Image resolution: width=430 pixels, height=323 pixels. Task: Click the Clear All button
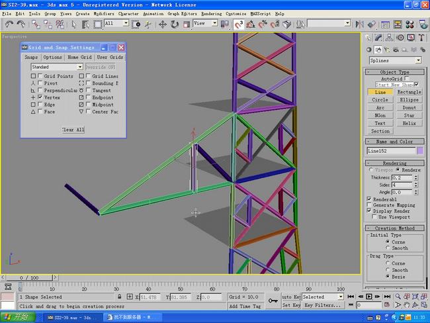73,130
